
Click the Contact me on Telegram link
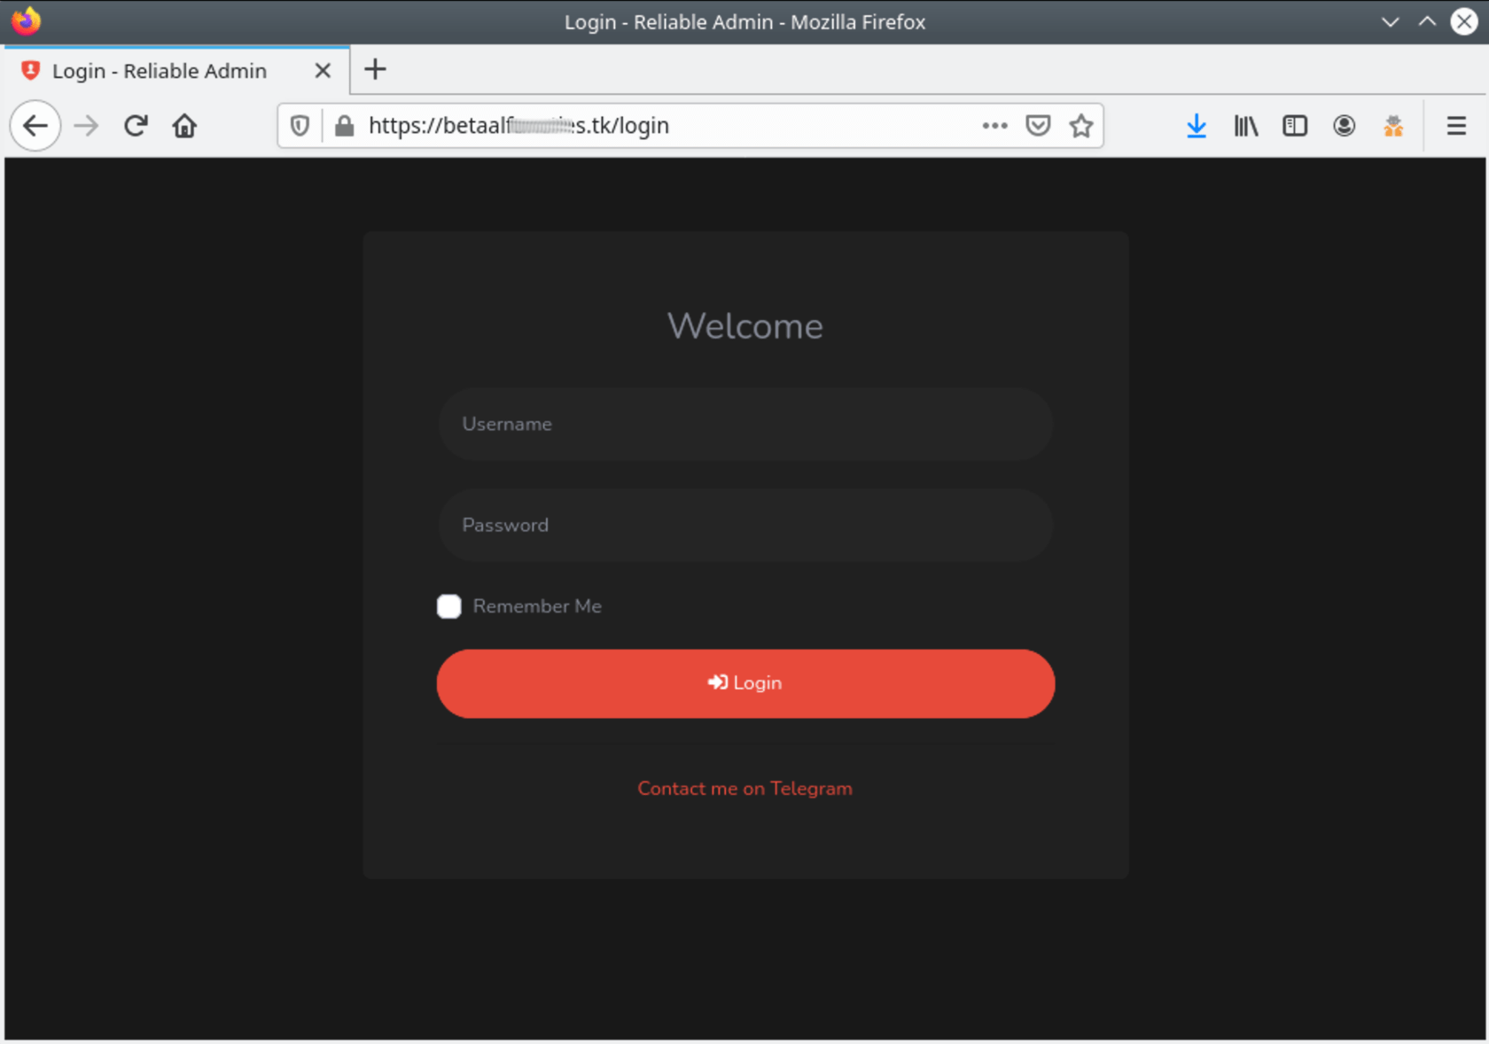(744, 788)
